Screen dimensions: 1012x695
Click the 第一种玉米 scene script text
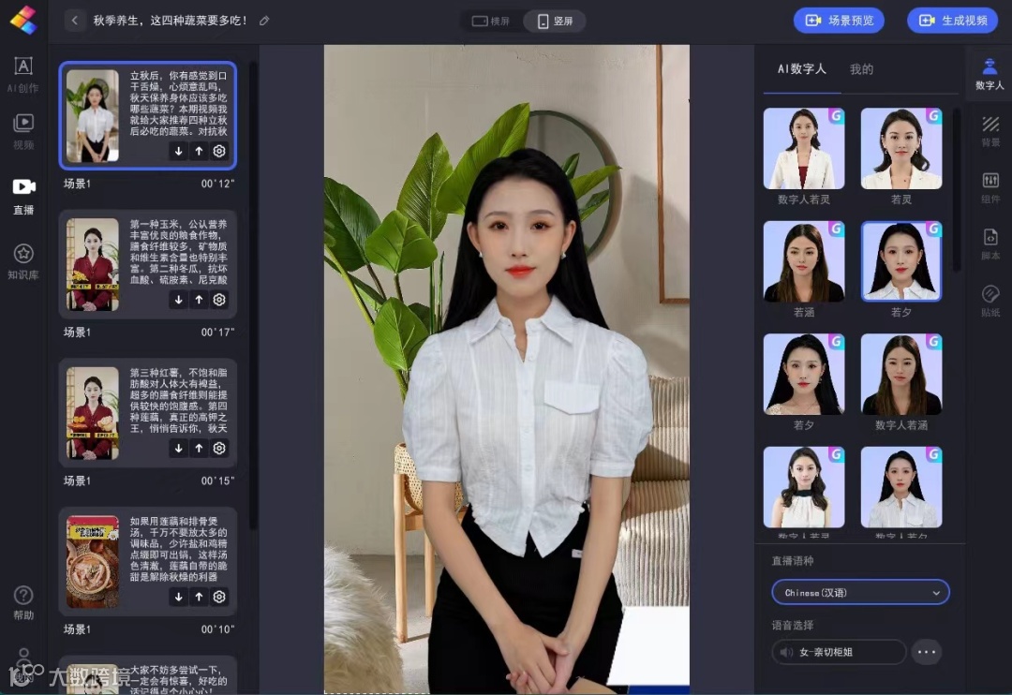(x=179, y=252)
